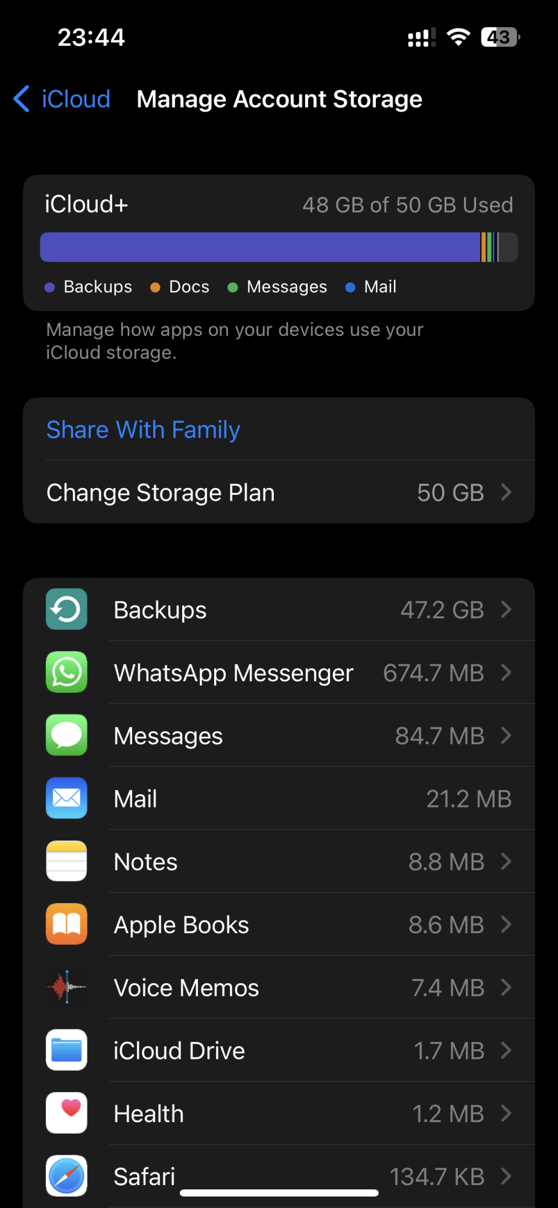Tap the iCloud+ storage usage bar
The width and height of the screenshot is (558, 1208).
279,247
